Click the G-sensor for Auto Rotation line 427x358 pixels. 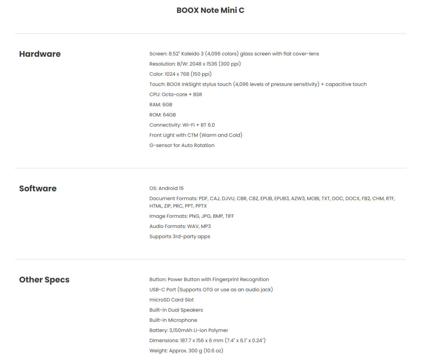tap(181, 145)
